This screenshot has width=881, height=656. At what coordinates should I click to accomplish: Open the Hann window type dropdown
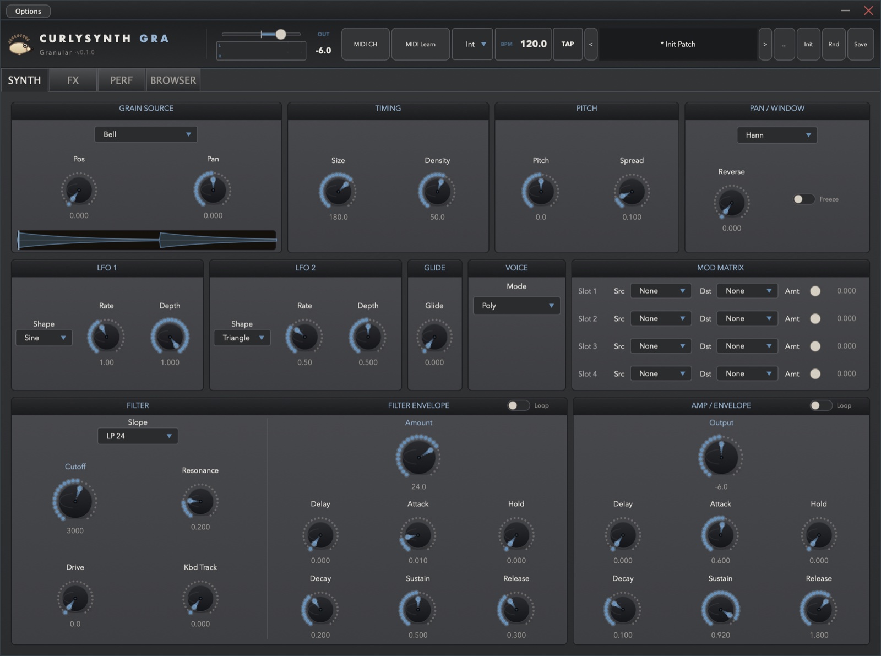coord(777,135)
